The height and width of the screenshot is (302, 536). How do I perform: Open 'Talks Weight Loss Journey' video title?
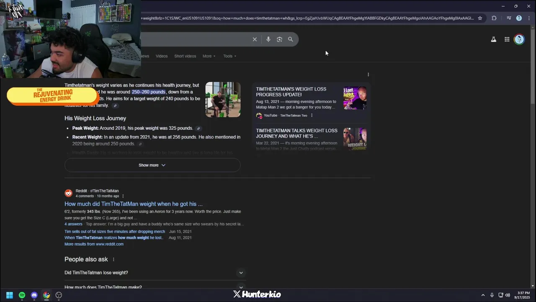296,133
